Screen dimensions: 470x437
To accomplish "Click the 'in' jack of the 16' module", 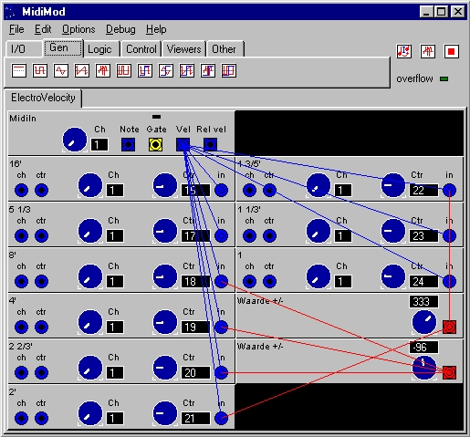I will click(x=221, y=191).
